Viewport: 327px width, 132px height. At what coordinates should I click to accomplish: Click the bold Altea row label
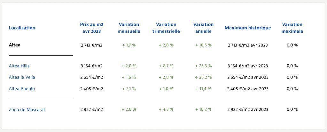pyautogui.click(x=15, y=45)
